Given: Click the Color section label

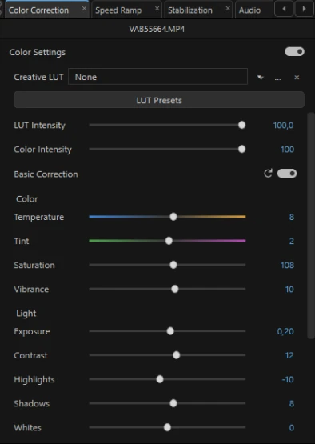Looking at the screenshot, I should [26, 199].
